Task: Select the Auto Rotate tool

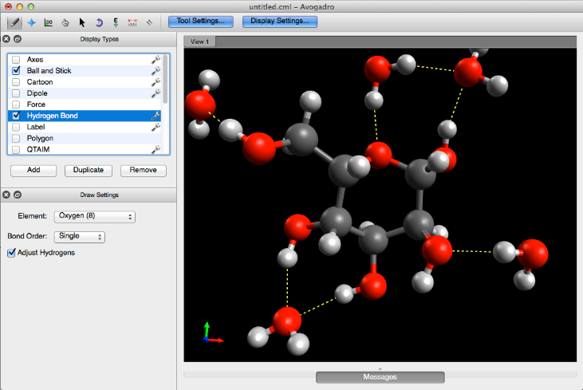Action: [99, 22]
